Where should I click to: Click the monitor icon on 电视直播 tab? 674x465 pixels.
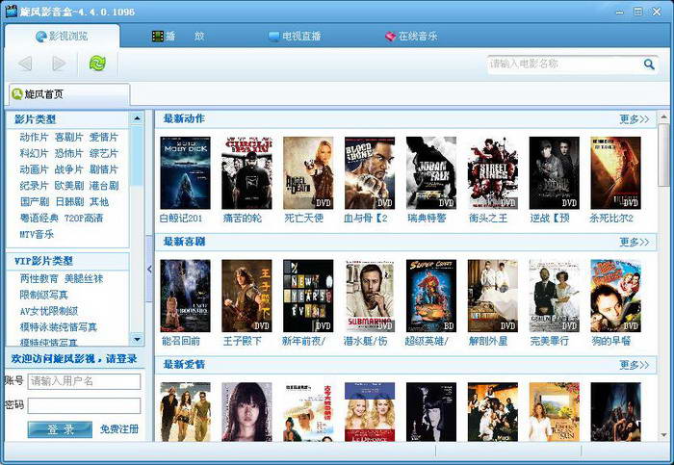coord(274,37)
